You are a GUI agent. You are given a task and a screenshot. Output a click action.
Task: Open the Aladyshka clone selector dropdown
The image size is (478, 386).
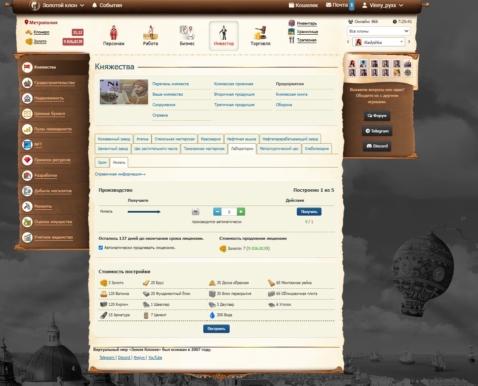[x=379, y=42]
